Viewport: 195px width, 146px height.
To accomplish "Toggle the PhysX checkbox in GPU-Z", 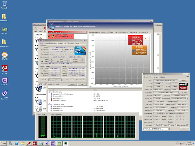I will [169, 125].
